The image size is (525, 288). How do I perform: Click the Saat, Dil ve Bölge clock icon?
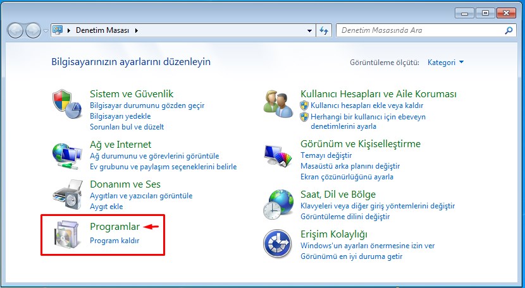[278, 204]
